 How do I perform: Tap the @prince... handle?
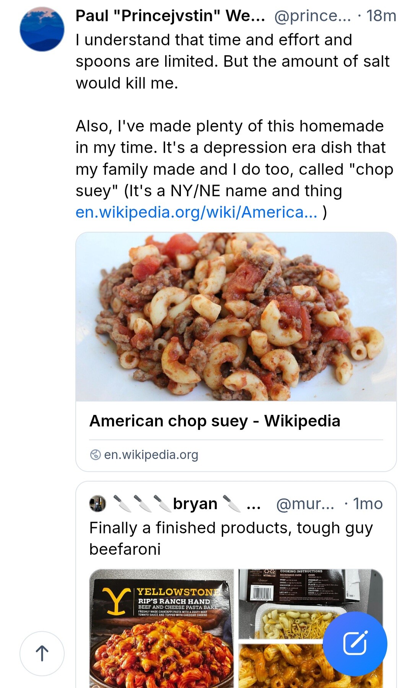312,16
